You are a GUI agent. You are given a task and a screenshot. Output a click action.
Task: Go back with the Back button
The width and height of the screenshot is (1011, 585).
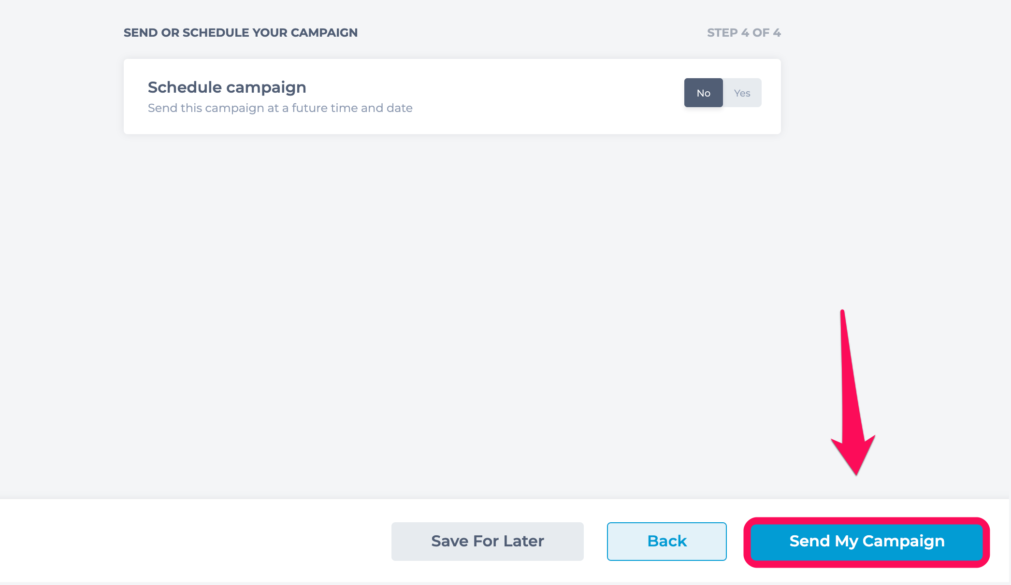[667, 541]
